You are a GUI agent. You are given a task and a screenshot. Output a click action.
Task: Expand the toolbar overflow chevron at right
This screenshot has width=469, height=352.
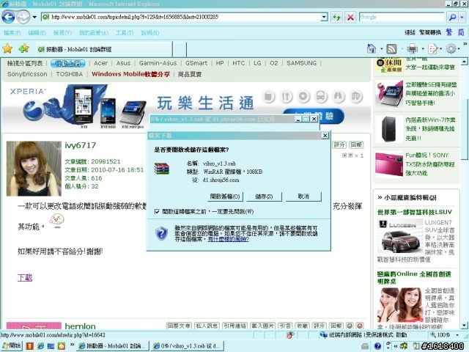465,44
